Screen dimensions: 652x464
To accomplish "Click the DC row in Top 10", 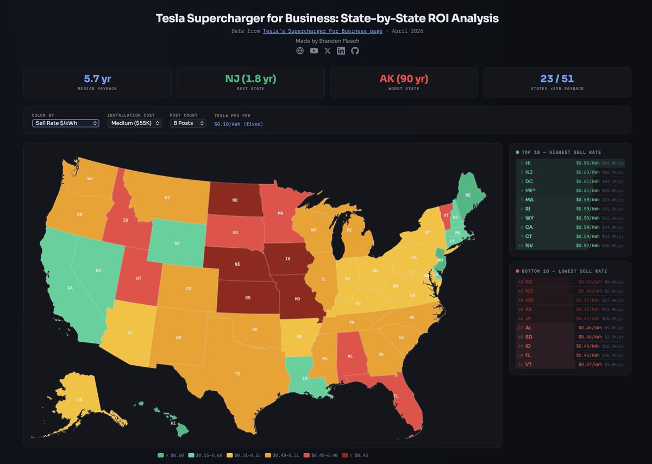I will pyautogui.click(x=570, y=181).
